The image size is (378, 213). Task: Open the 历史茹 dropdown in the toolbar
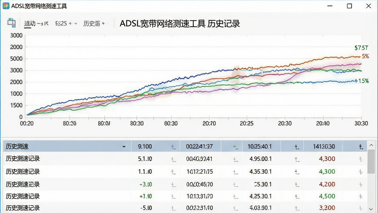coord(94,23)
